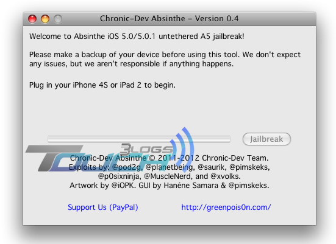Click the Chronic-Dev Team copyright line
The width and height of the screenshot is (336, 244).
click(x=170, y=158)
